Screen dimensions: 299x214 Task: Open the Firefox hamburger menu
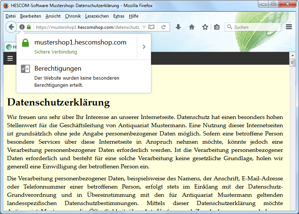point(289,27)
